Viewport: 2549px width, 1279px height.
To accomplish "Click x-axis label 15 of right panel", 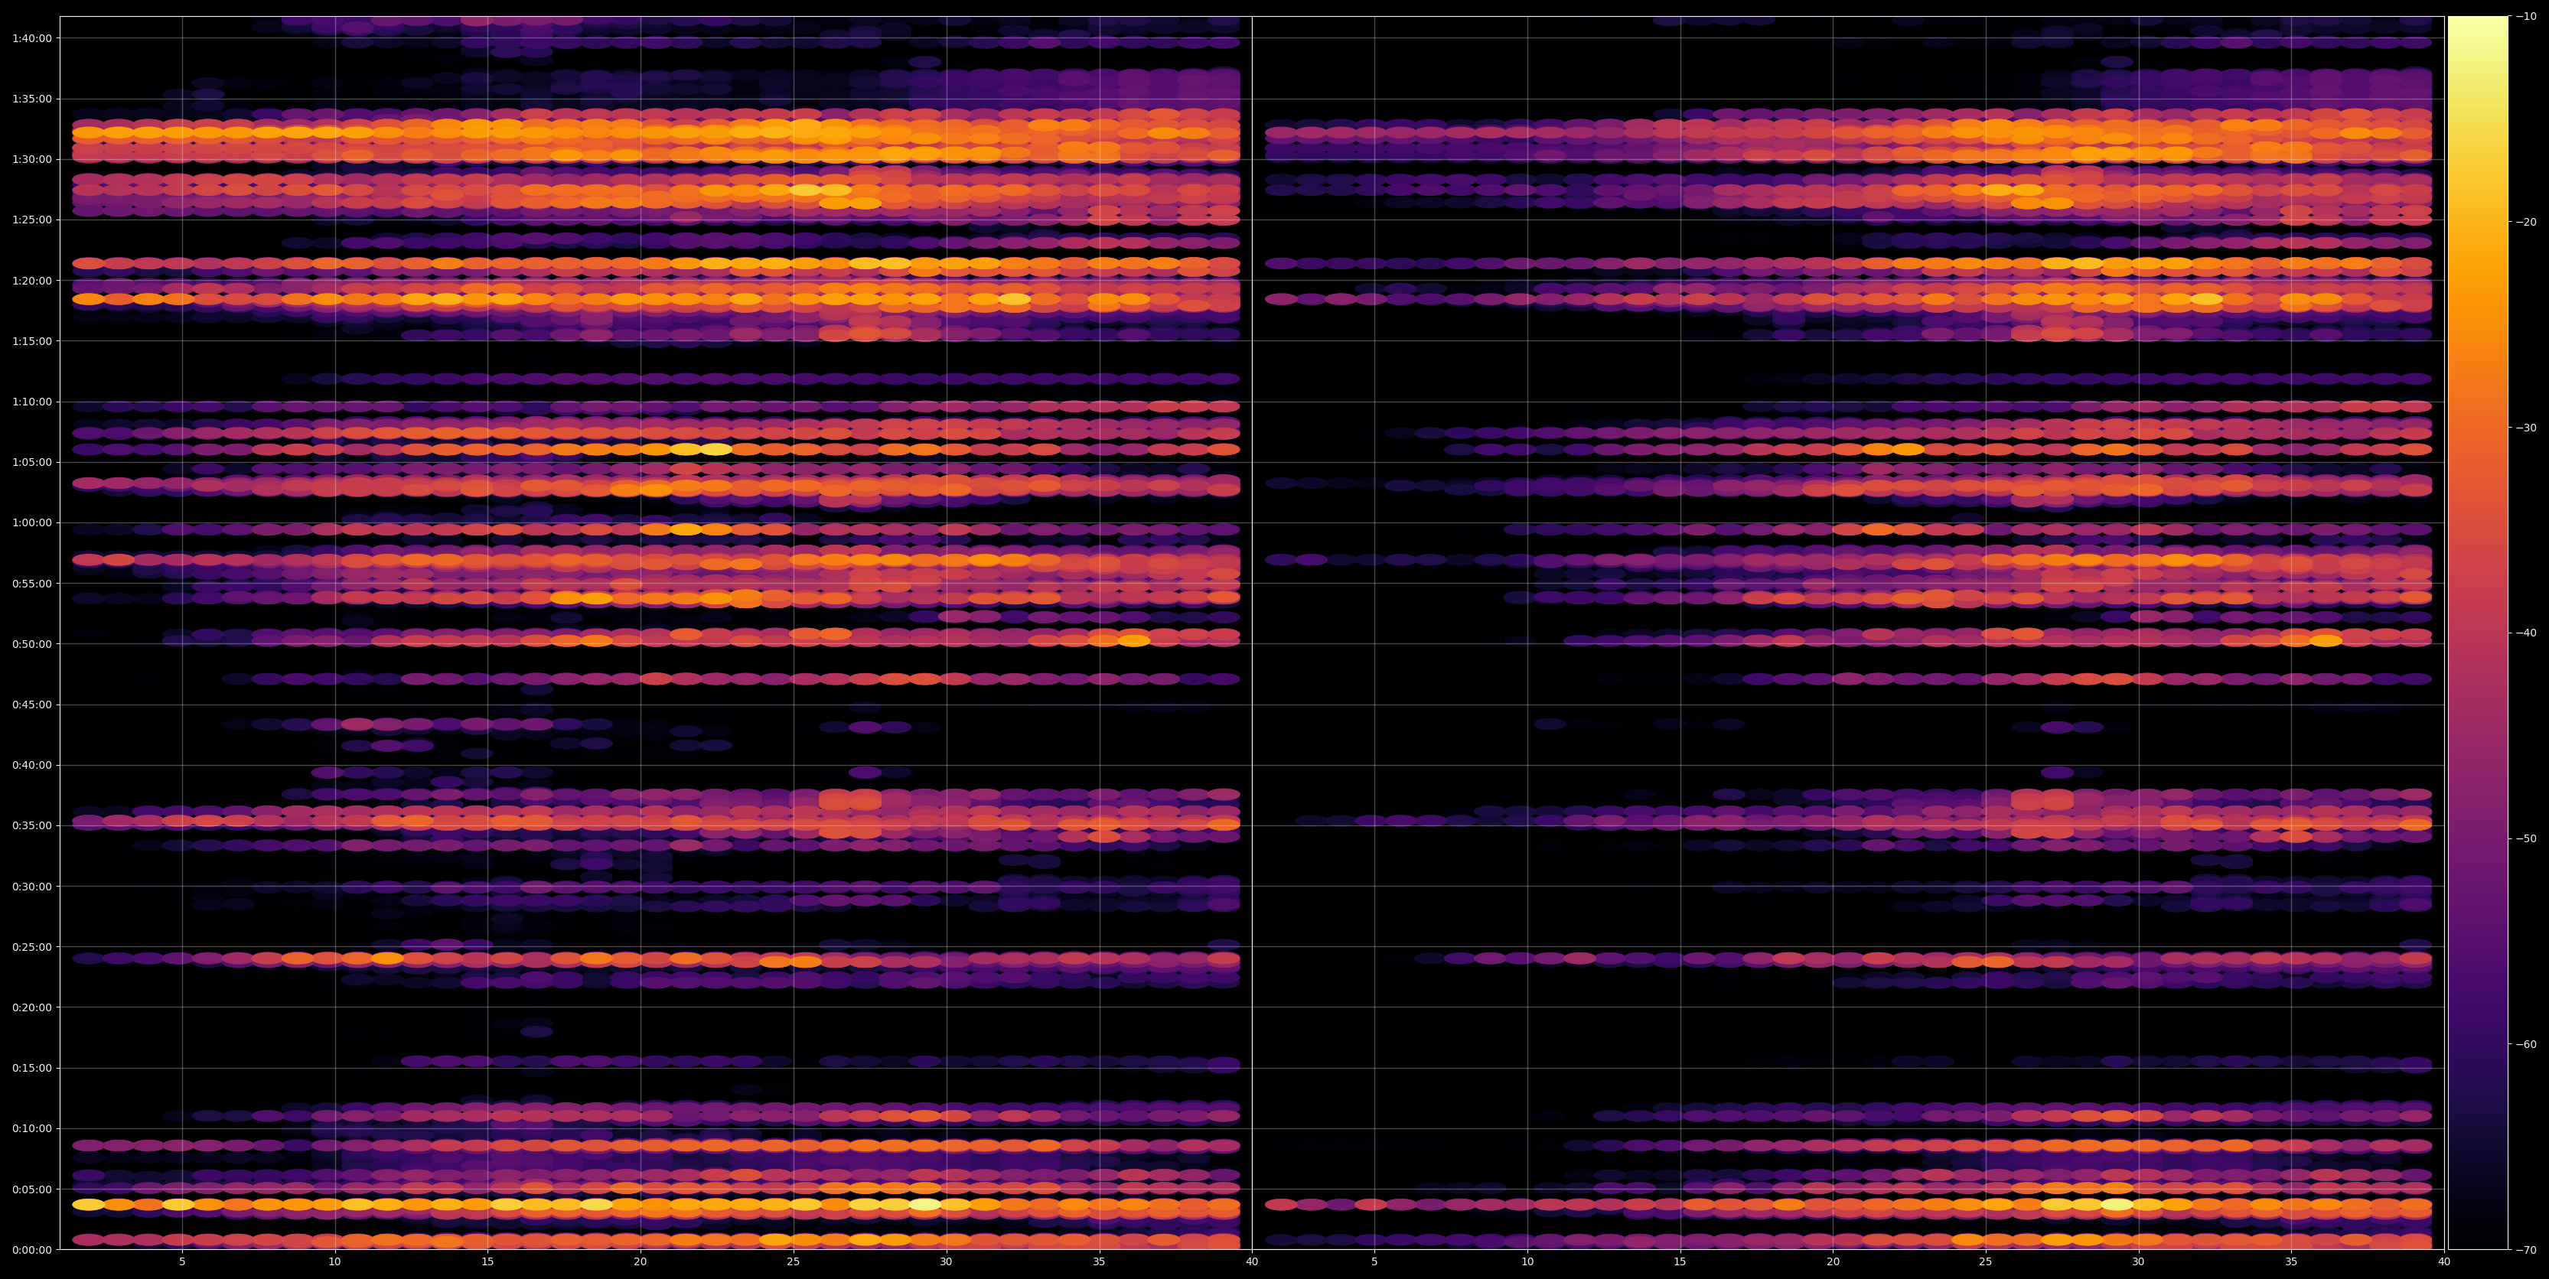I will 1680,1262.
